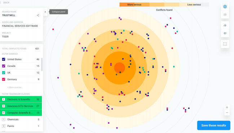Click the share icon next to TRUSTWELL
Screen dimensions: 234x133
(38, 15)
